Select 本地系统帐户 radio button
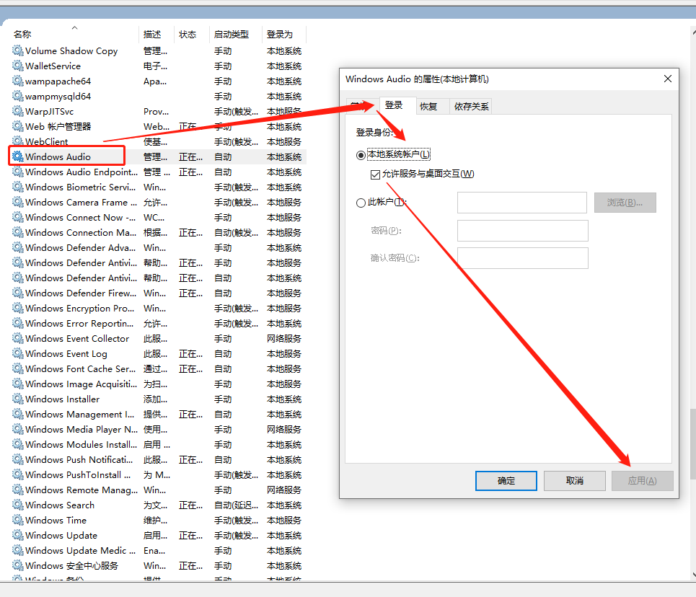This screenshot has width=696, height=597. (361, 155)
